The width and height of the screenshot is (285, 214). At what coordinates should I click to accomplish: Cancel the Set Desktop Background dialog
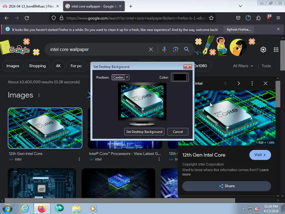[x=178, y=132]
